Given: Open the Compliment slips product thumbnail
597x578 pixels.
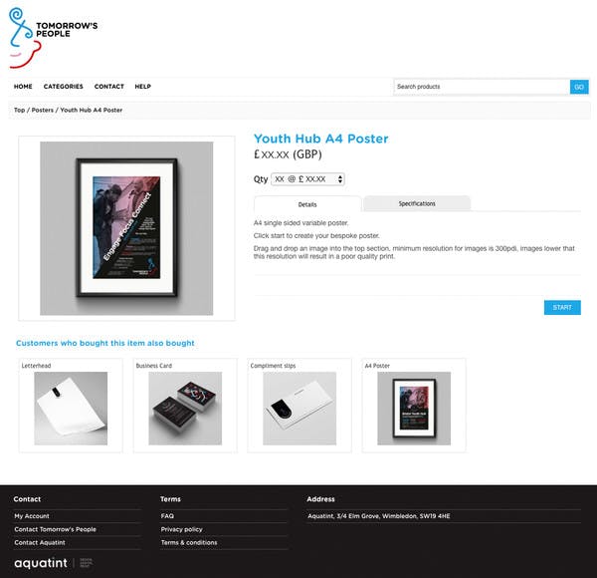Looking at the screenshot, I should (299, 409).
